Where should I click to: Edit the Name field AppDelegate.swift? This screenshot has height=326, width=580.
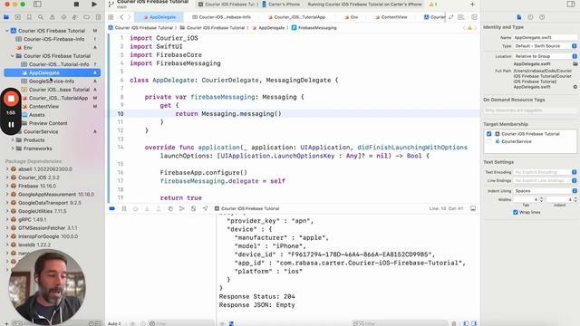pos(545,37)
